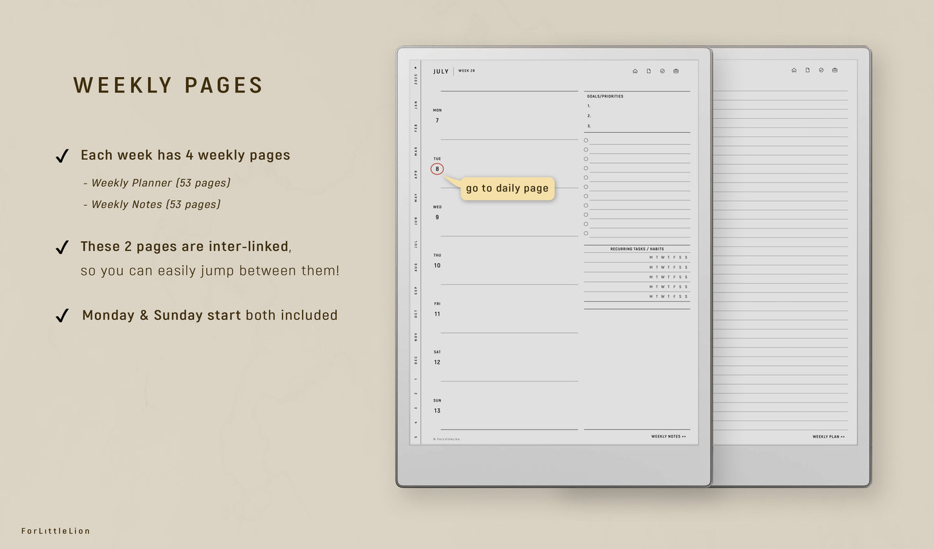This screenshot has width=934, height=549.
Task: Select the GOALS/PRIORITIES section heading
Action: tap(605, 96)
